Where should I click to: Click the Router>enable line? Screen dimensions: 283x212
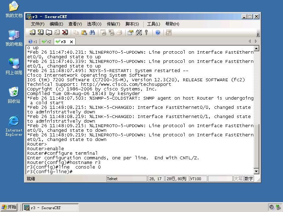[46, 149]
